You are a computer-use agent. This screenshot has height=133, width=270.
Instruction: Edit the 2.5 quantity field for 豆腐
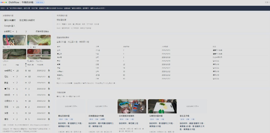(20, 107)
